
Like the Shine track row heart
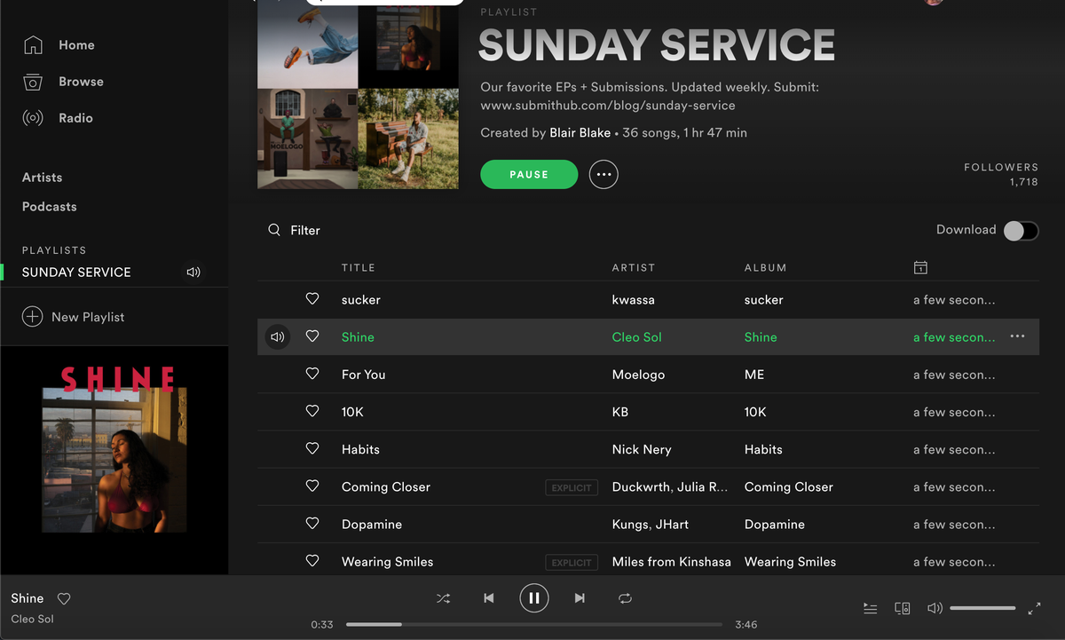312,336
